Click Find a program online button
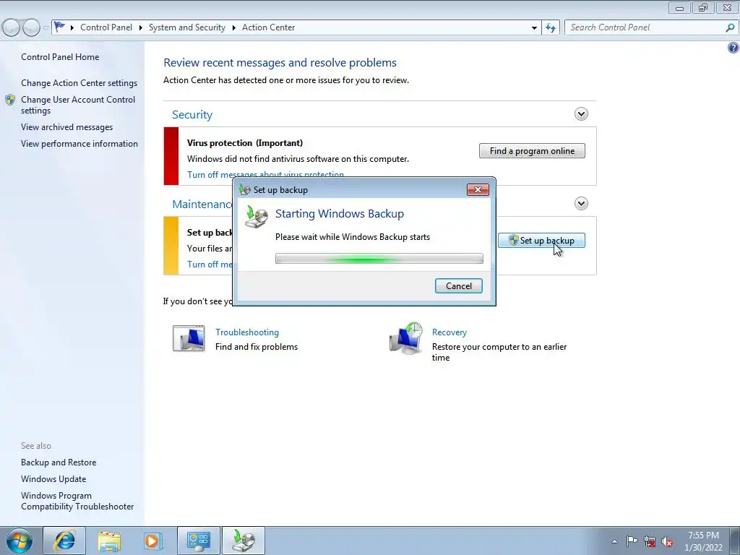The image size is (740, 555). [532, 151]
